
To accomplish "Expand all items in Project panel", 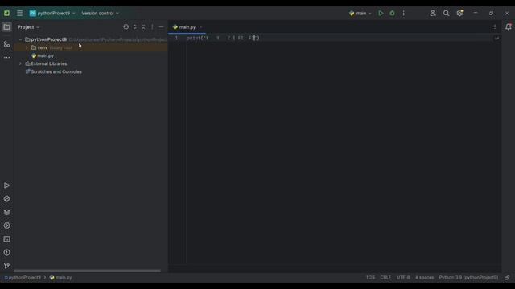I will click(x=135, y=26).
